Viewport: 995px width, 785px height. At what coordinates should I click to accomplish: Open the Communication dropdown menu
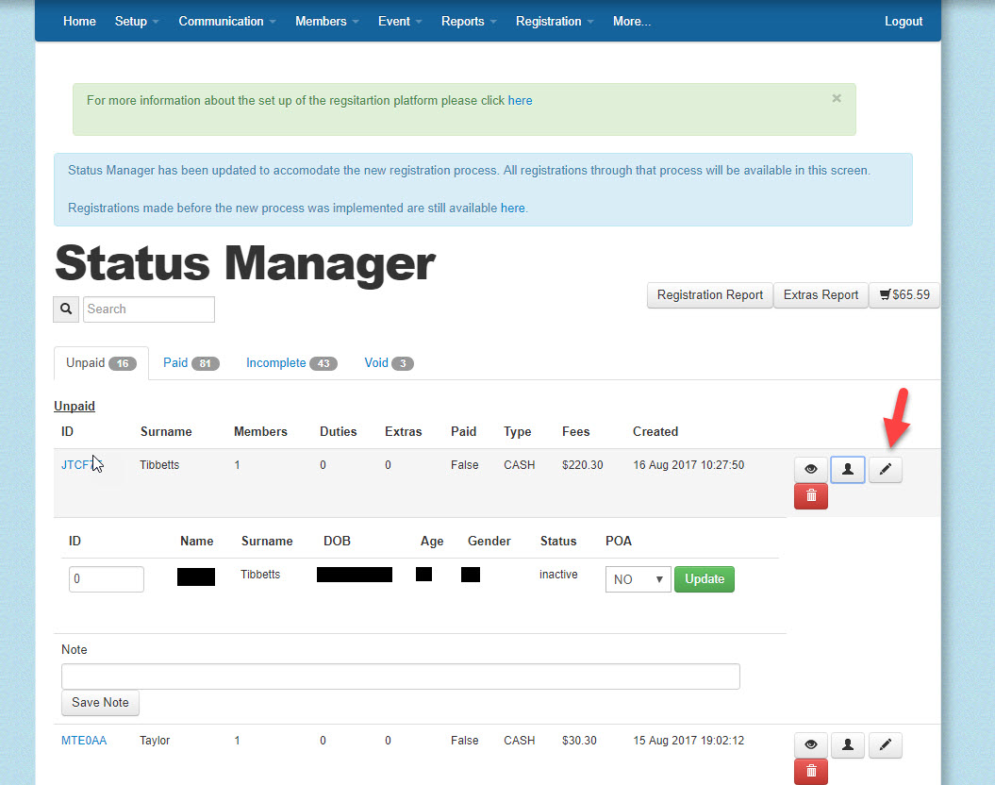tap(226, 21)
